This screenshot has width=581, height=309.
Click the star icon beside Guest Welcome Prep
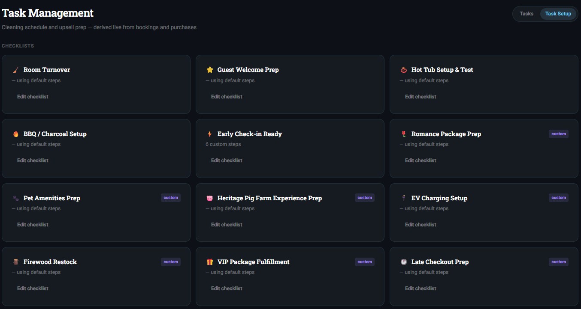click(210, 70)
